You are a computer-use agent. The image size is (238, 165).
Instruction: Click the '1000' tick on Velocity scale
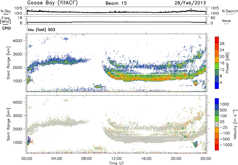(225, 104)
